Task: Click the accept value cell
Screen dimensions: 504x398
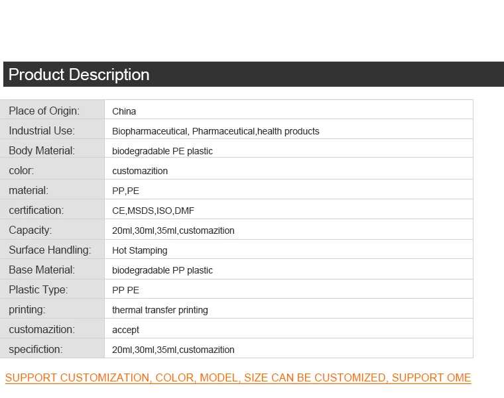Action: pos(125,330)
